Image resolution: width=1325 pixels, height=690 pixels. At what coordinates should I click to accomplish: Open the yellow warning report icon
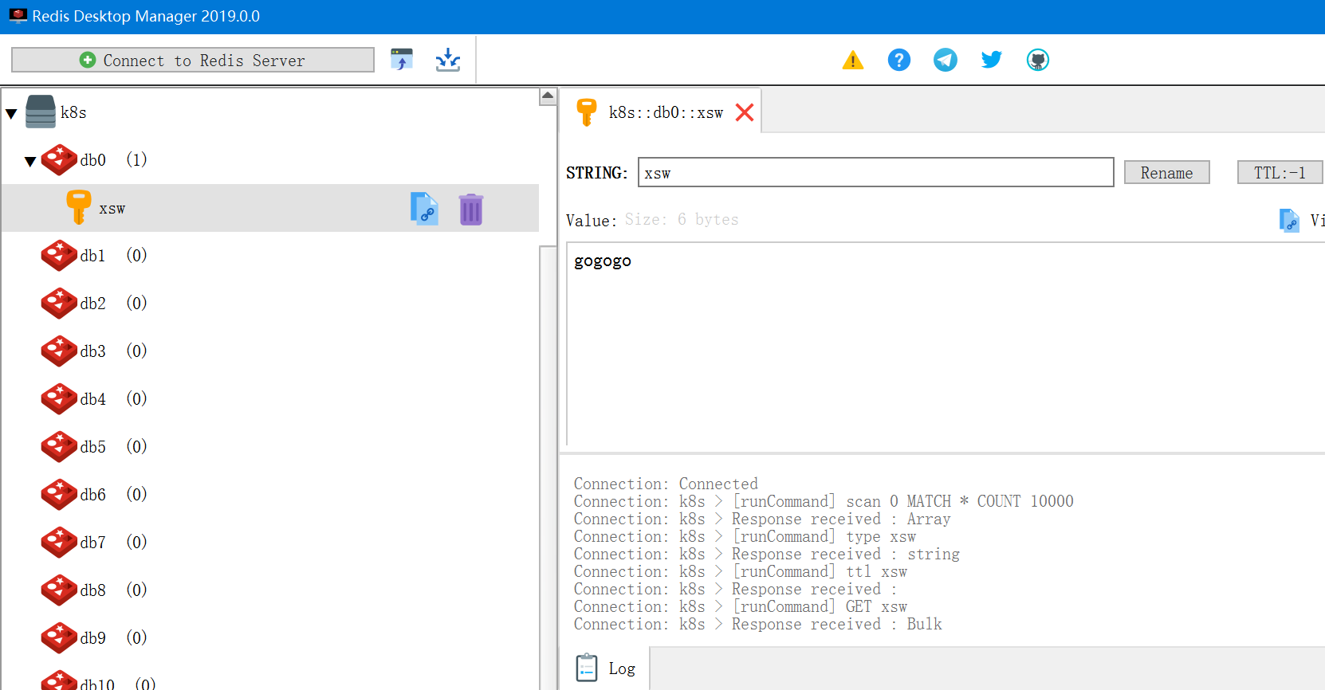[x=853, y=60]
